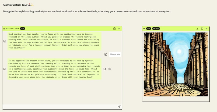Click the generated colonnade comic image
Screen dimensions: 217x112
click(x=176, y=64)
